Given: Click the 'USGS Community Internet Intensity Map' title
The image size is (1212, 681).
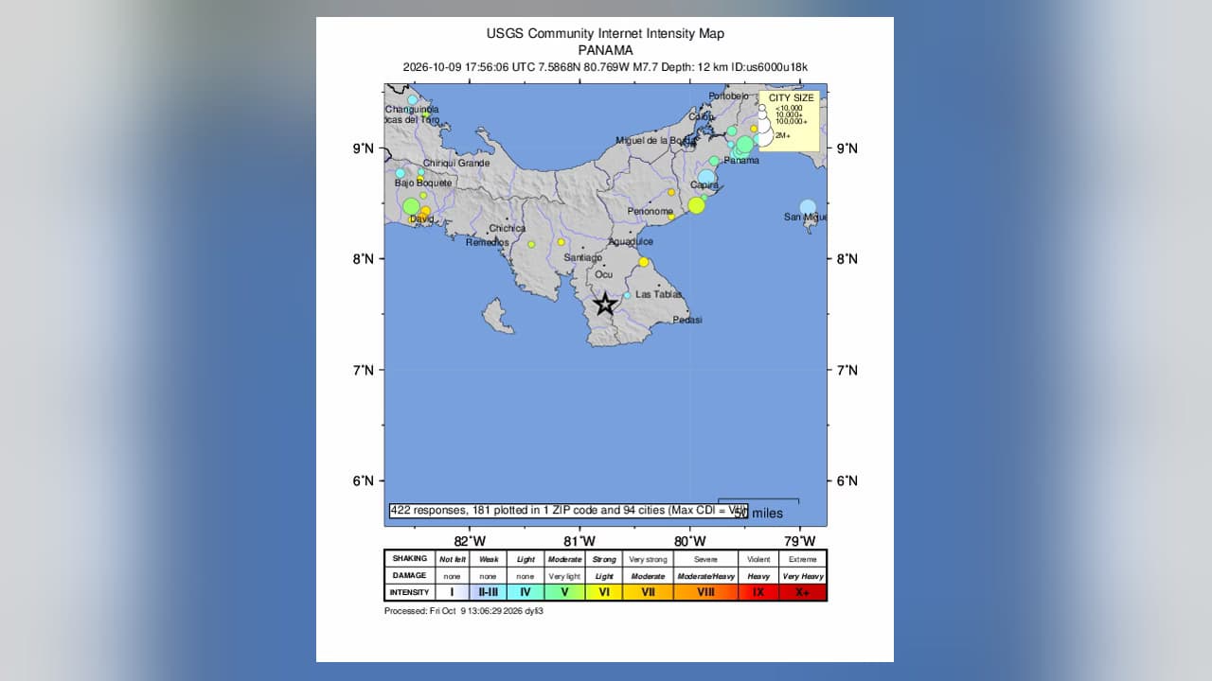Looking at the screenshot, I should (x=605, y=33).
